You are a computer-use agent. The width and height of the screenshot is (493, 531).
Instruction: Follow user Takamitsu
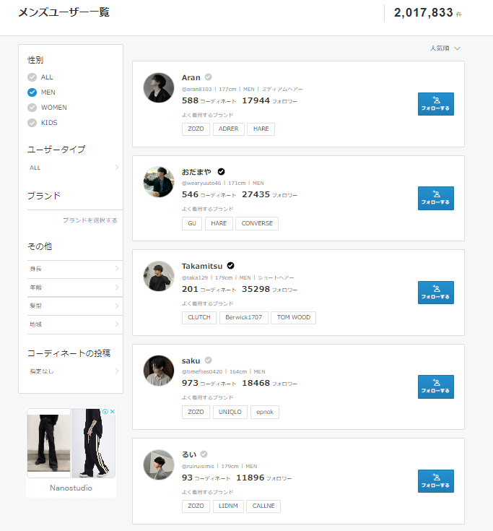coord(436,293)
